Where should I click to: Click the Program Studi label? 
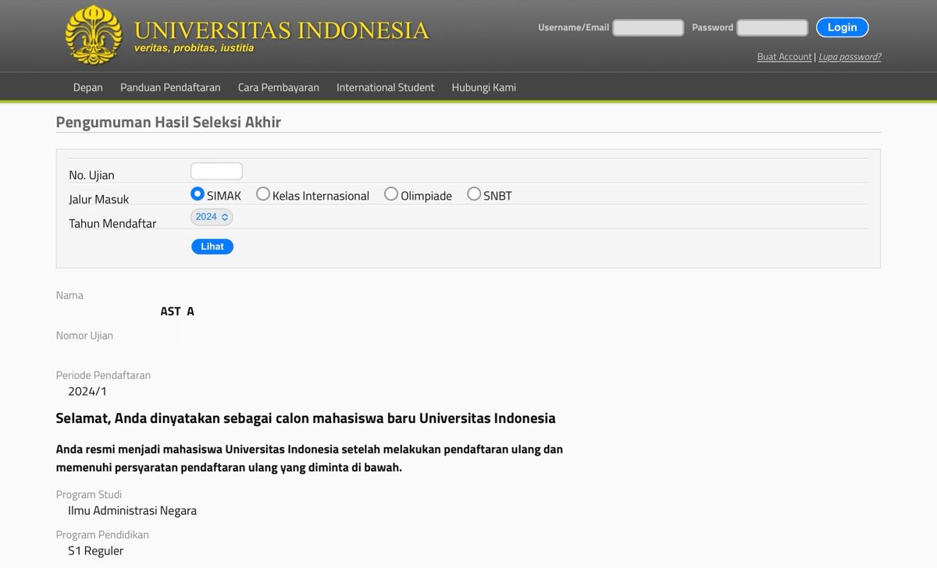click(x=89, y=494)
